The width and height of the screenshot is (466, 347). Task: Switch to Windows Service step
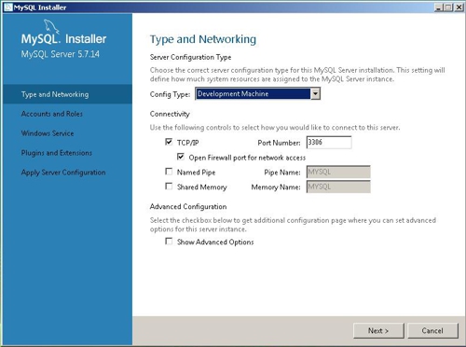pos(48,133)
